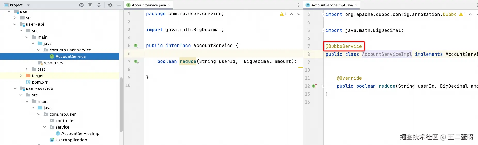This screenshot has width=478, height=145.
Task: Click the locate/select opened file target icon
Action: click(81, 5)
